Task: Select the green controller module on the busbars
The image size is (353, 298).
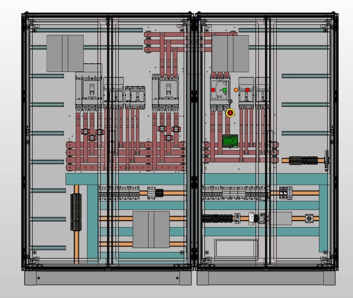Action: 230,141
